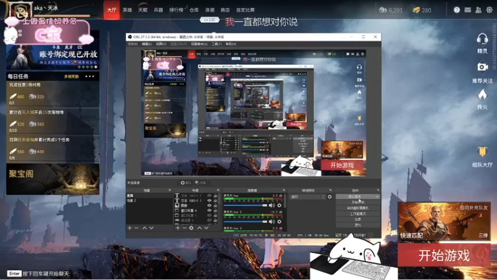This screenshot has width=497, height=280.
Task: Toggle visibility of 窗口采集 4 source
Action: tap(209, 210)
